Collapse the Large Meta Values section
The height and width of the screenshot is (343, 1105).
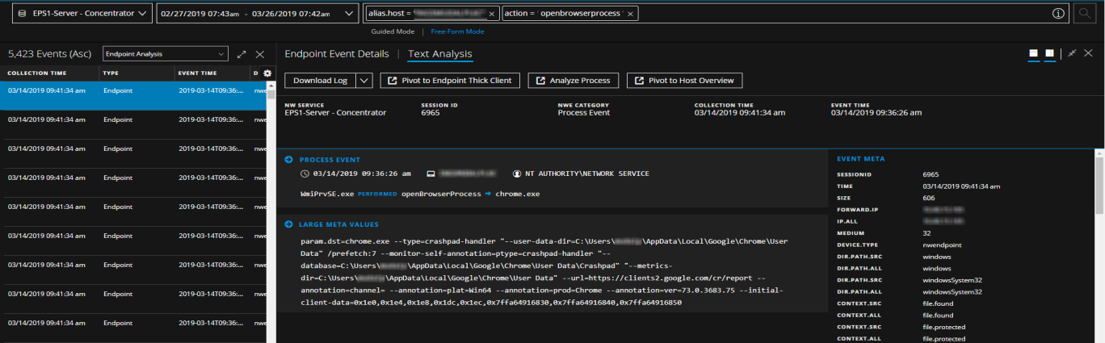(x=289, y=224)
